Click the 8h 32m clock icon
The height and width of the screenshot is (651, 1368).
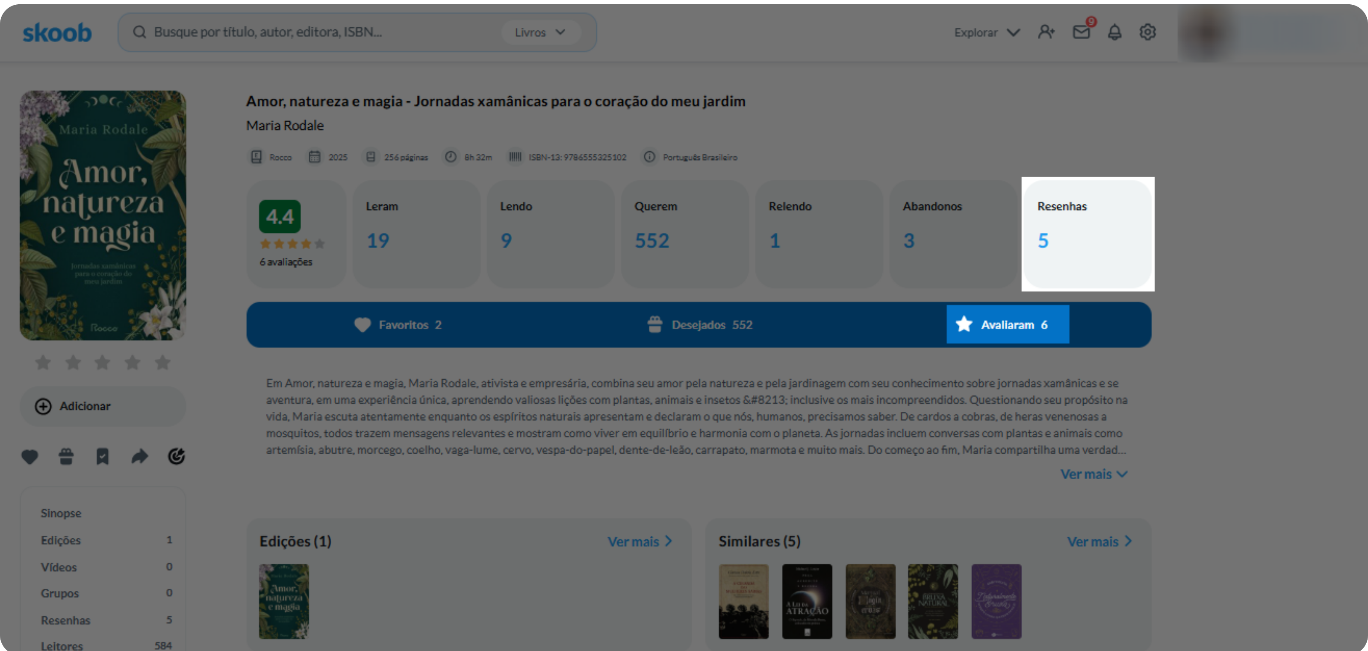tap(450, 157)
